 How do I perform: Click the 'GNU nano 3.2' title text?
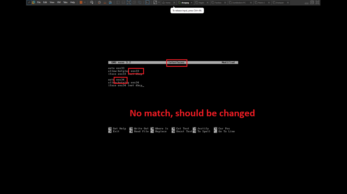[121, 62]
